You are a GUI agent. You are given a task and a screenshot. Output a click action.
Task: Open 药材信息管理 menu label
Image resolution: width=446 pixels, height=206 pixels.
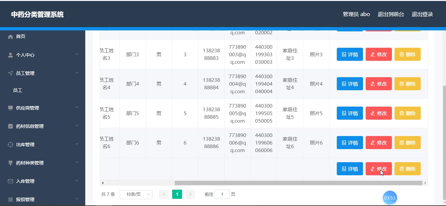(x=30, y=126)
